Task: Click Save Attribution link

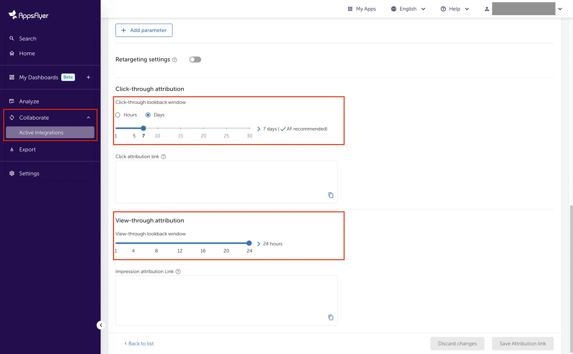Action: coord(522,343)
